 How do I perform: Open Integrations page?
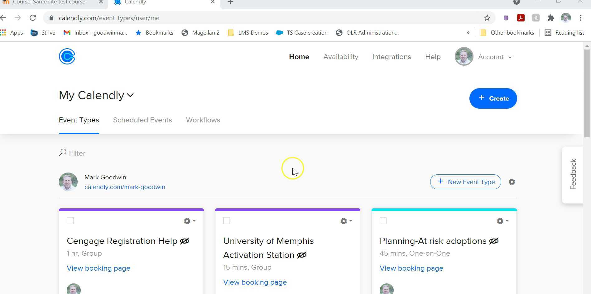coord(392,57)
